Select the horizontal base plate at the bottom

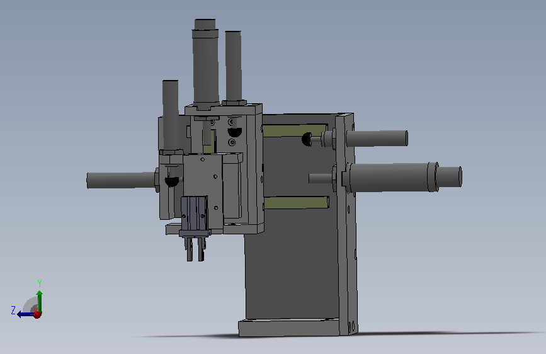288,328
